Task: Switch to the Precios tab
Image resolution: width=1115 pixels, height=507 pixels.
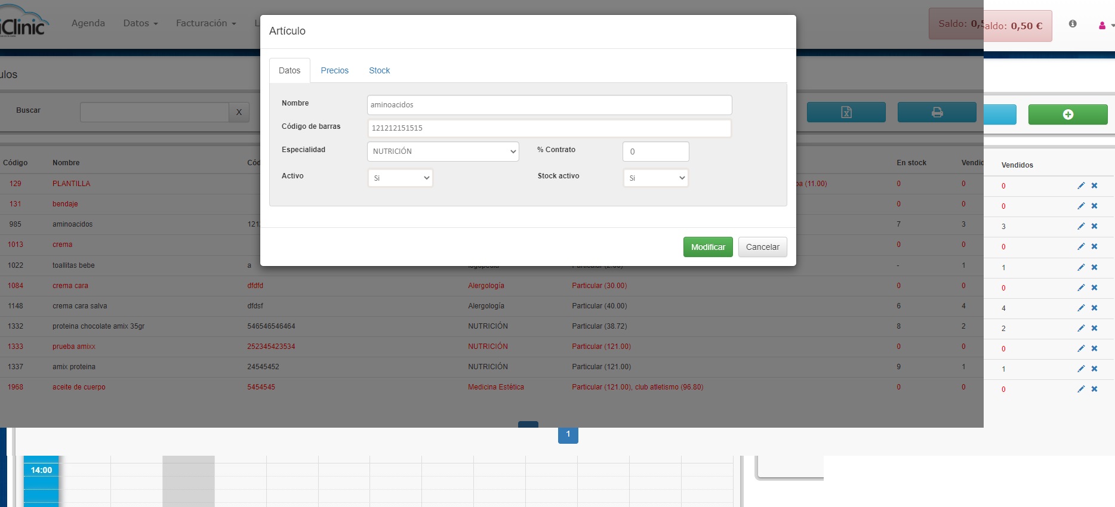Action: pos(335,70)
